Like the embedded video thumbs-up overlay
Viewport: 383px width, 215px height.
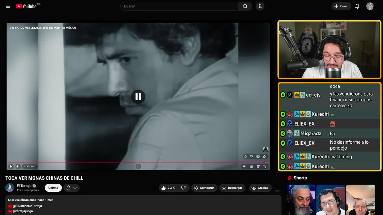[x=246, y=156]
